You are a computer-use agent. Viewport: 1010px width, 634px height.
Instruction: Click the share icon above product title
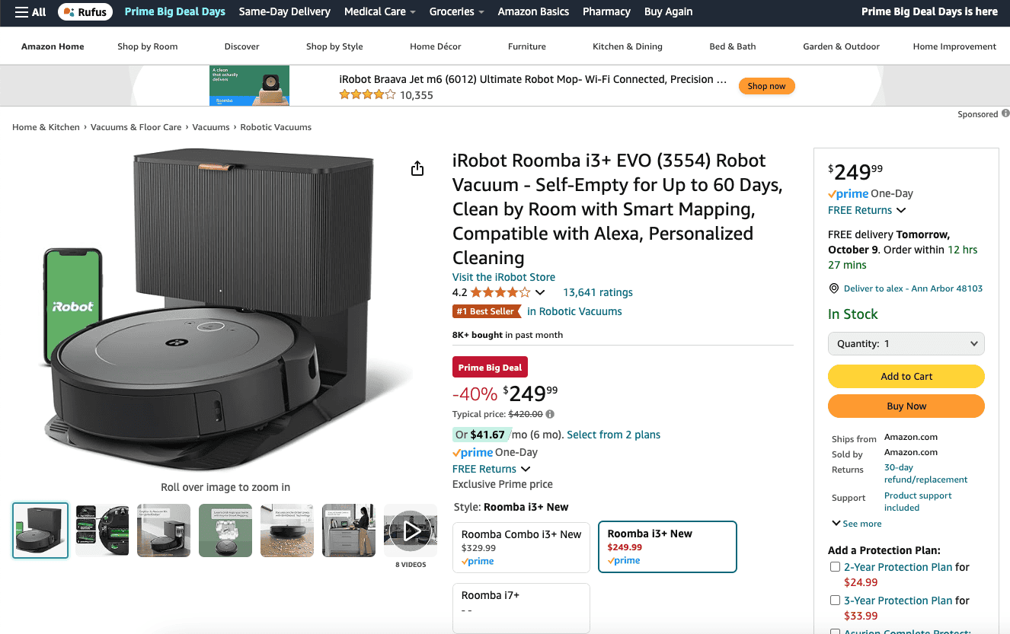(417, 169)
